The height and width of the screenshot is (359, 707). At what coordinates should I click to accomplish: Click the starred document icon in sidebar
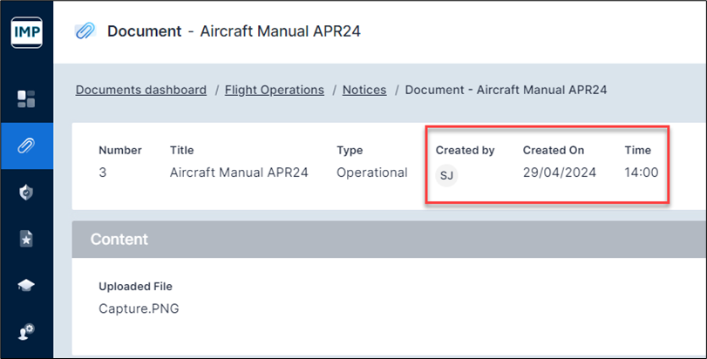click(26, 239)
